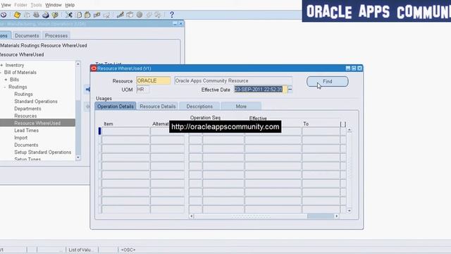Maximize the Resource WhereUsed window
Image resolution: width=451 pixels, height=254 pixels.
click(x=354, y=68)
